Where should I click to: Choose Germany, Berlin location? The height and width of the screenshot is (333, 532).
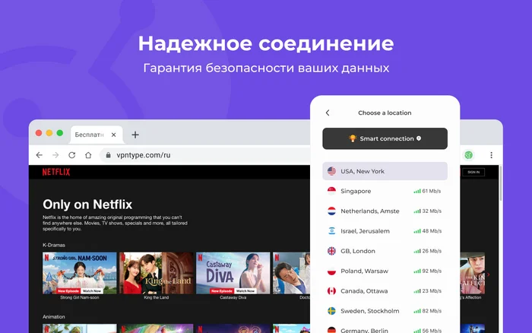[x=385, y=329]
